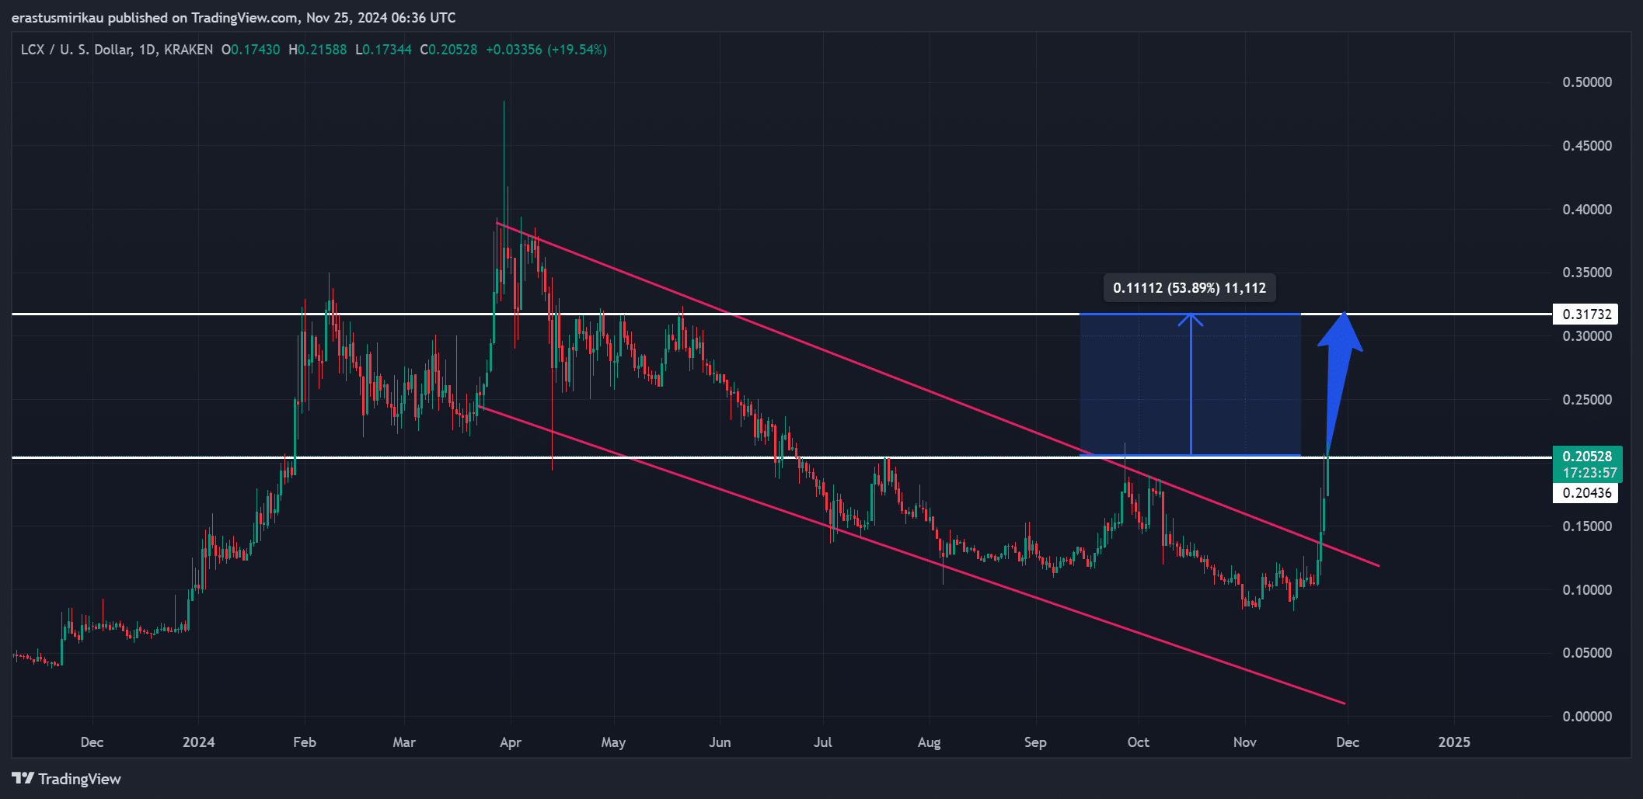The image size is (1643, 799).
Task: Click the 0.05000 price axis label
Action: pyautogui.click(x=1587, y=653)
